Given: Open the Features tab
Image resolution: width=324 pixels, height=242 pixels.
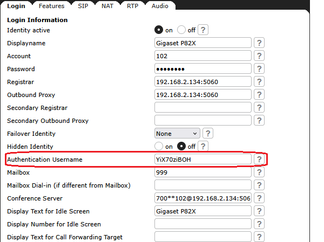Looking at the screenshot, I should [52, 6].
